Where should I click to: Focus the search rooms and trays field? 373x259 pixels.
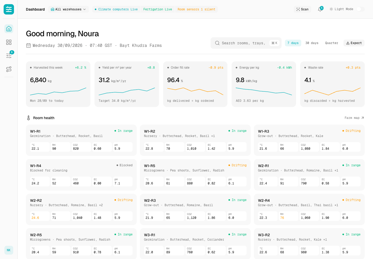point(246,43)
